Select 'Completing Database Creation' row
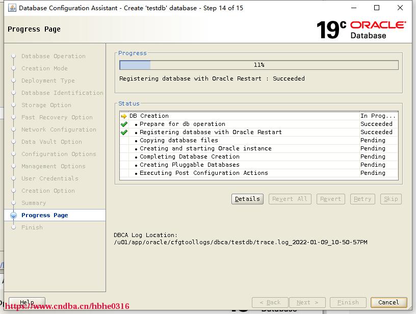 259,156
